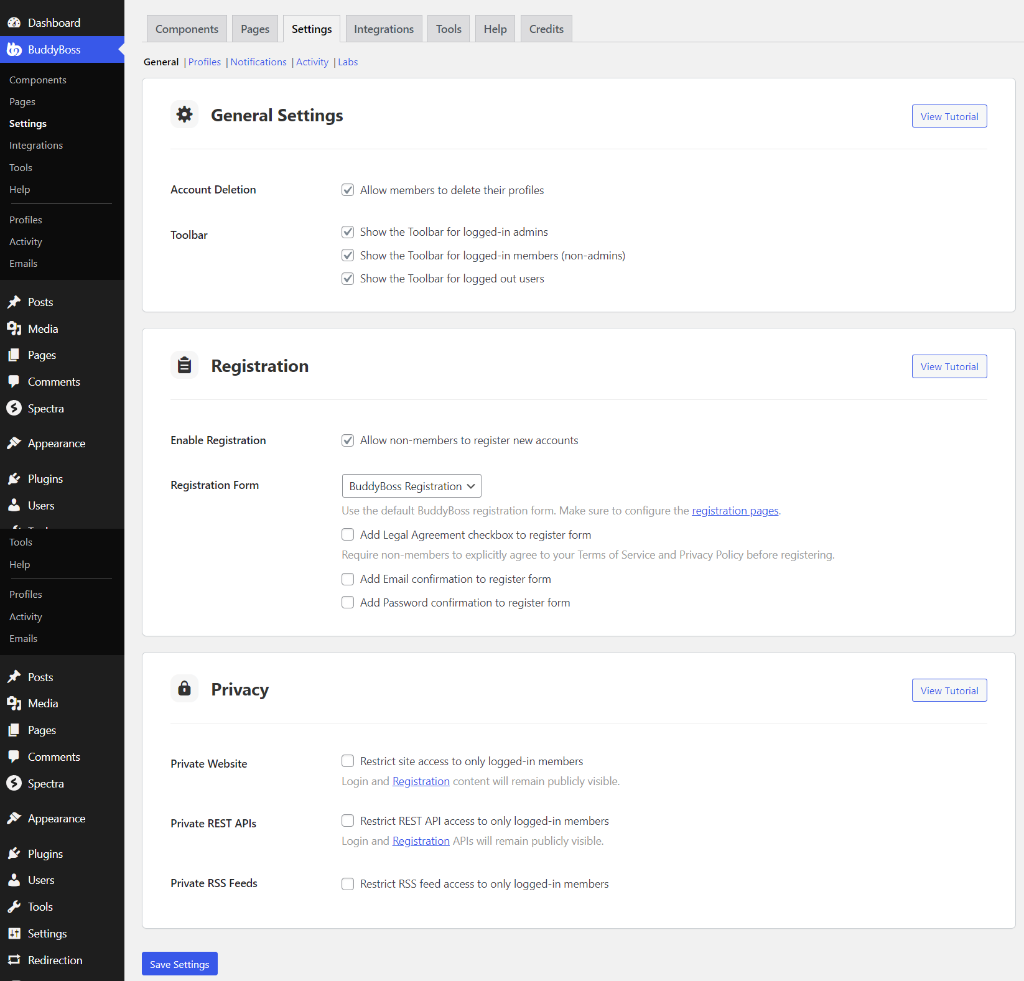This screenshot has width=1024, height=981.
Task: Click the gear icon beside General Settings
Action: 184,114
